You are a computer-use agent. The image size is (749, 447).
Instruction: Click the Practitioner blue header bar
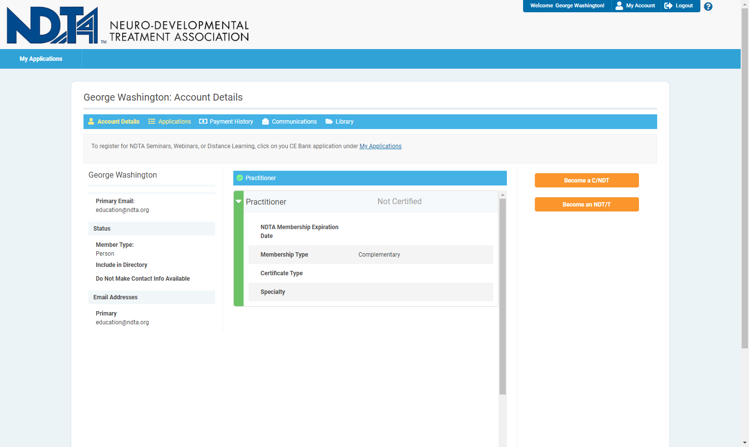click(x=370, y=178)
